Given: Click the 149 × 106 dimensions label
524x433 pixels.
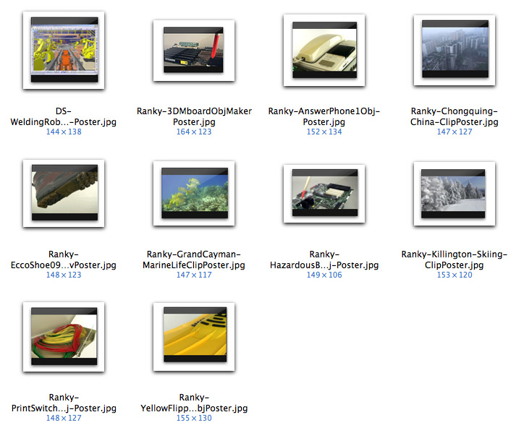Looking at the screenshot, I should [324, 275].
